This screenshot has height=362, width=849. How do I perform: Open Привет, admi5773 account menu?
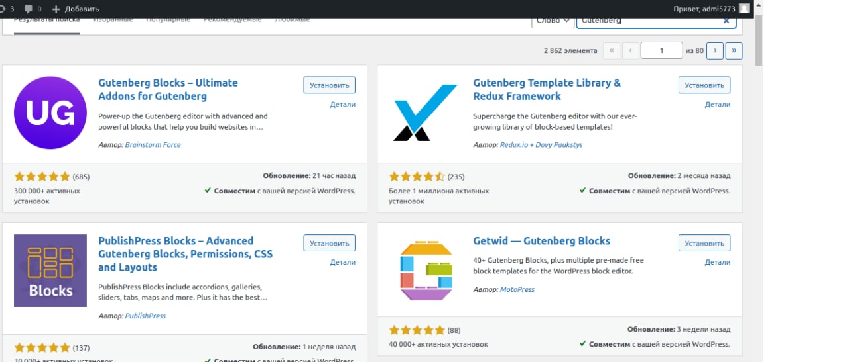click(711, 9)
